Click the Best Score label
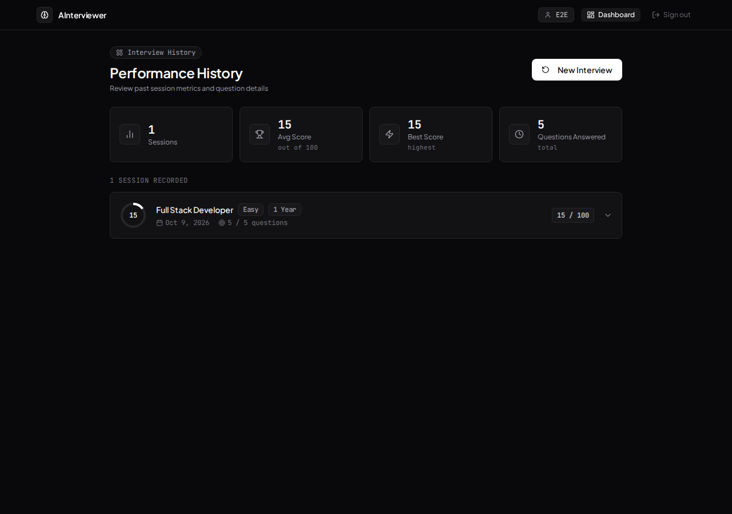The height and width of the screenshot is (514, 732). click(425, 137)
